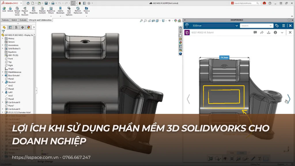
Task: Click the Lock command in the ribbon
Action: click(x=4, y=10)
